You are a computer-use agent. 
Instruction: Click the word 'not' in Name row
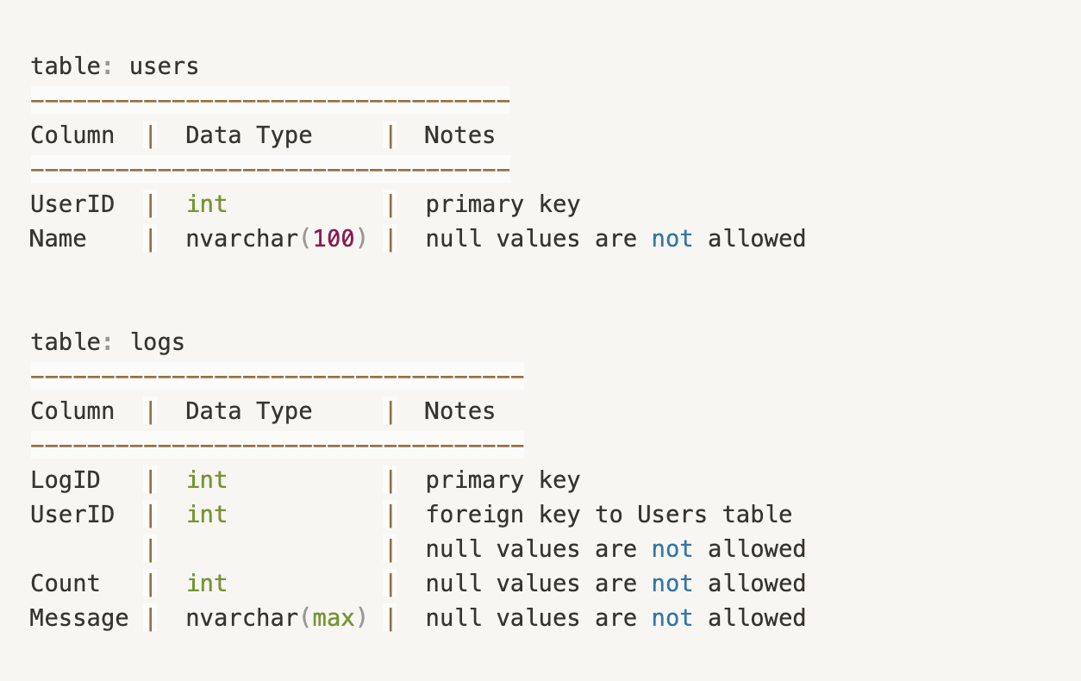point(672,239)
